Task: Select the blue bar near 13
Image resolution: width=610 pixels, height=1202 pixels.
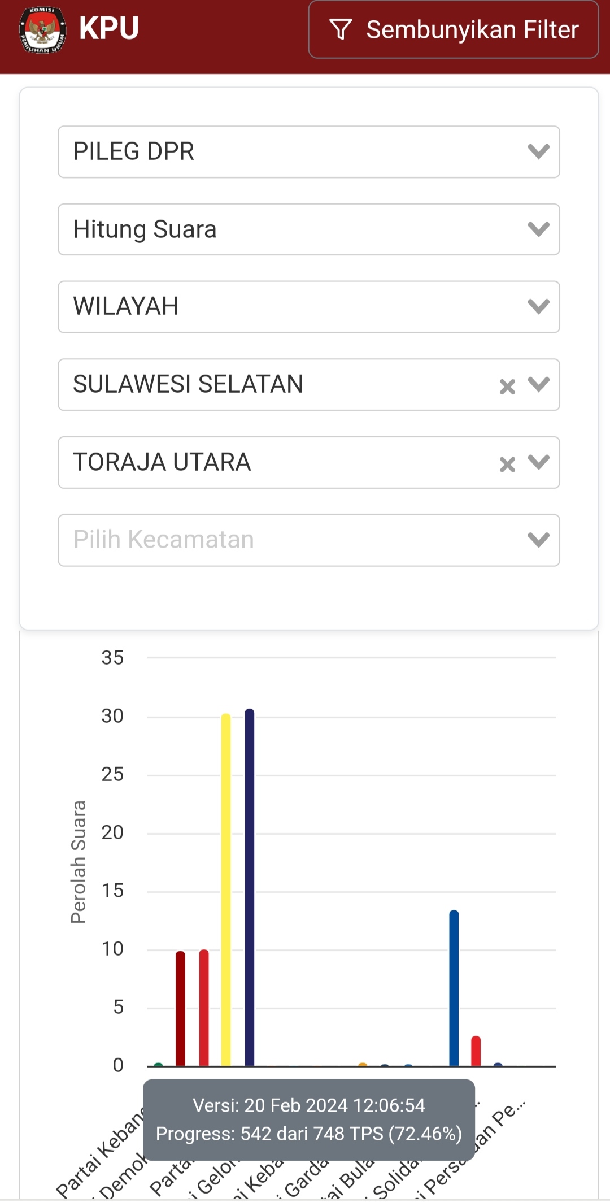Action: 454,988
